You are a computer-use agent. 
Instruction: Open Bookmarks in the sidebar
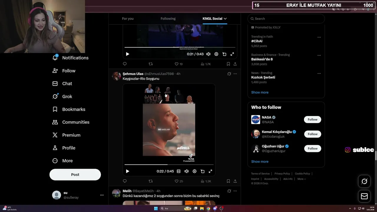[x=69, y=109]
